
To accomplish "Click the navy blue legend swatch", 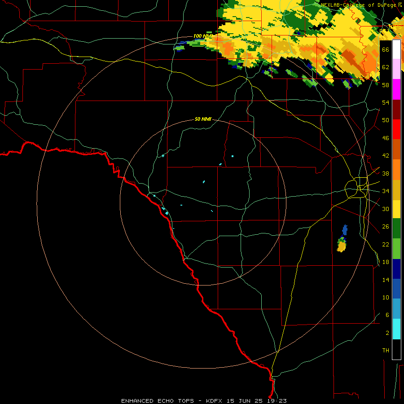I will point(396,269).
